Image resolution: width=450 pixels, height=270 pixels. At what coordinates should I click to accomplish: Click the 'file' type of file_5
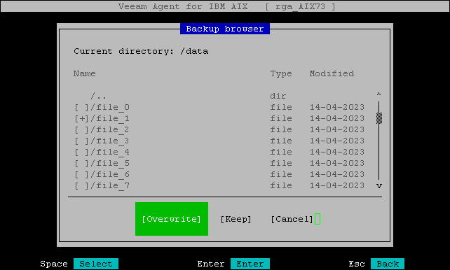coord(281,163)
